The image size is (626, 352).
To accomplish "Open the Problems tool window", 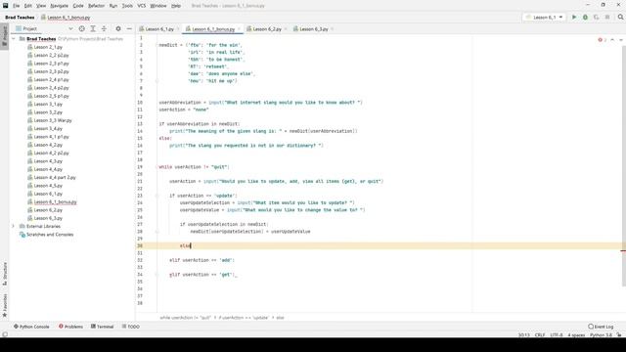I will point(71,327).
